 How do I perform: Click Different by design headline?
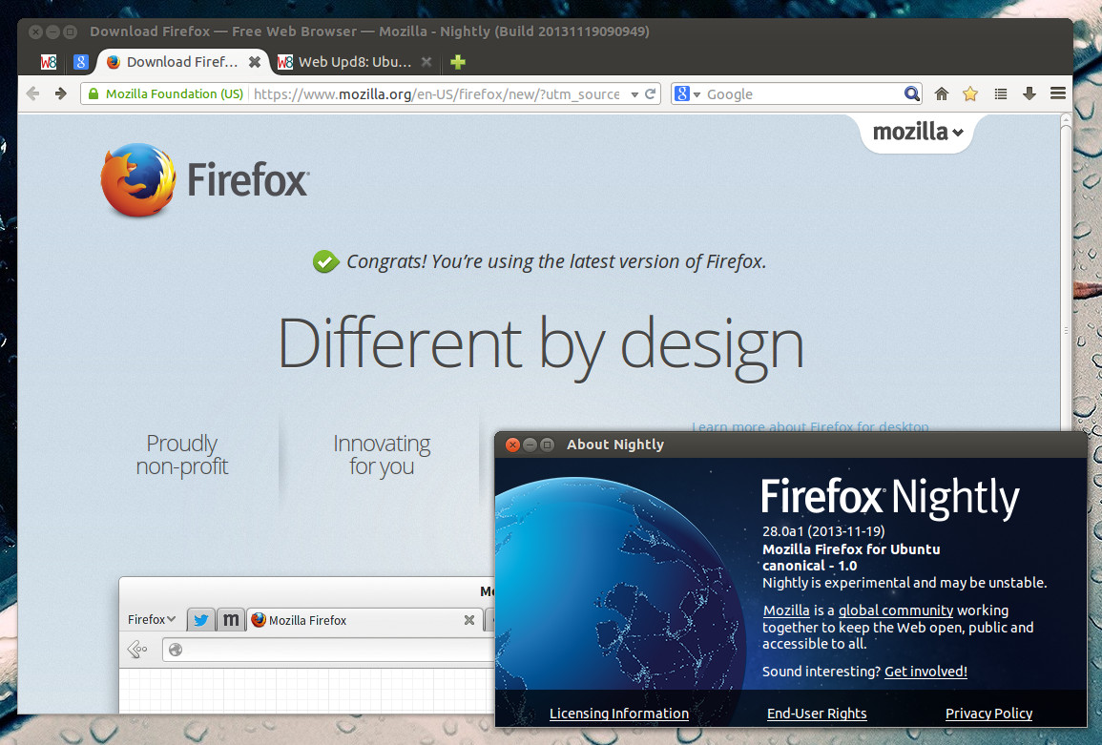541,346
